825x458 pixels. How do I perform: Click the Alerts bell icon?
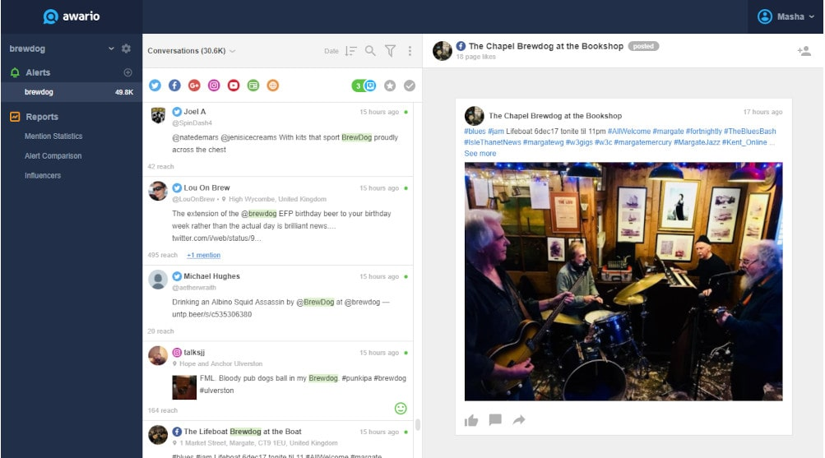point(15,72)
